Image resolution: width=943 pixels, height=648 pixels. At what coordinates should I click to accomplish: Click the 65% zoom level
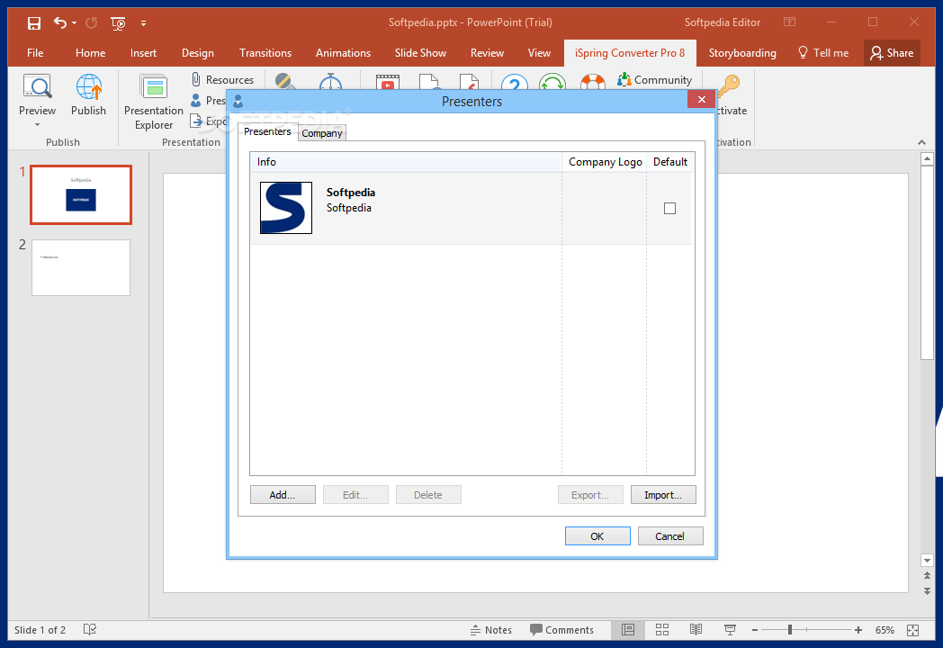(885, 630)
